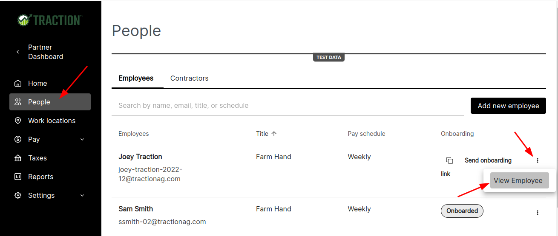Click the Reports chart icon
Viewport: 558px width, 236px height.
click(x=18, y=177)
